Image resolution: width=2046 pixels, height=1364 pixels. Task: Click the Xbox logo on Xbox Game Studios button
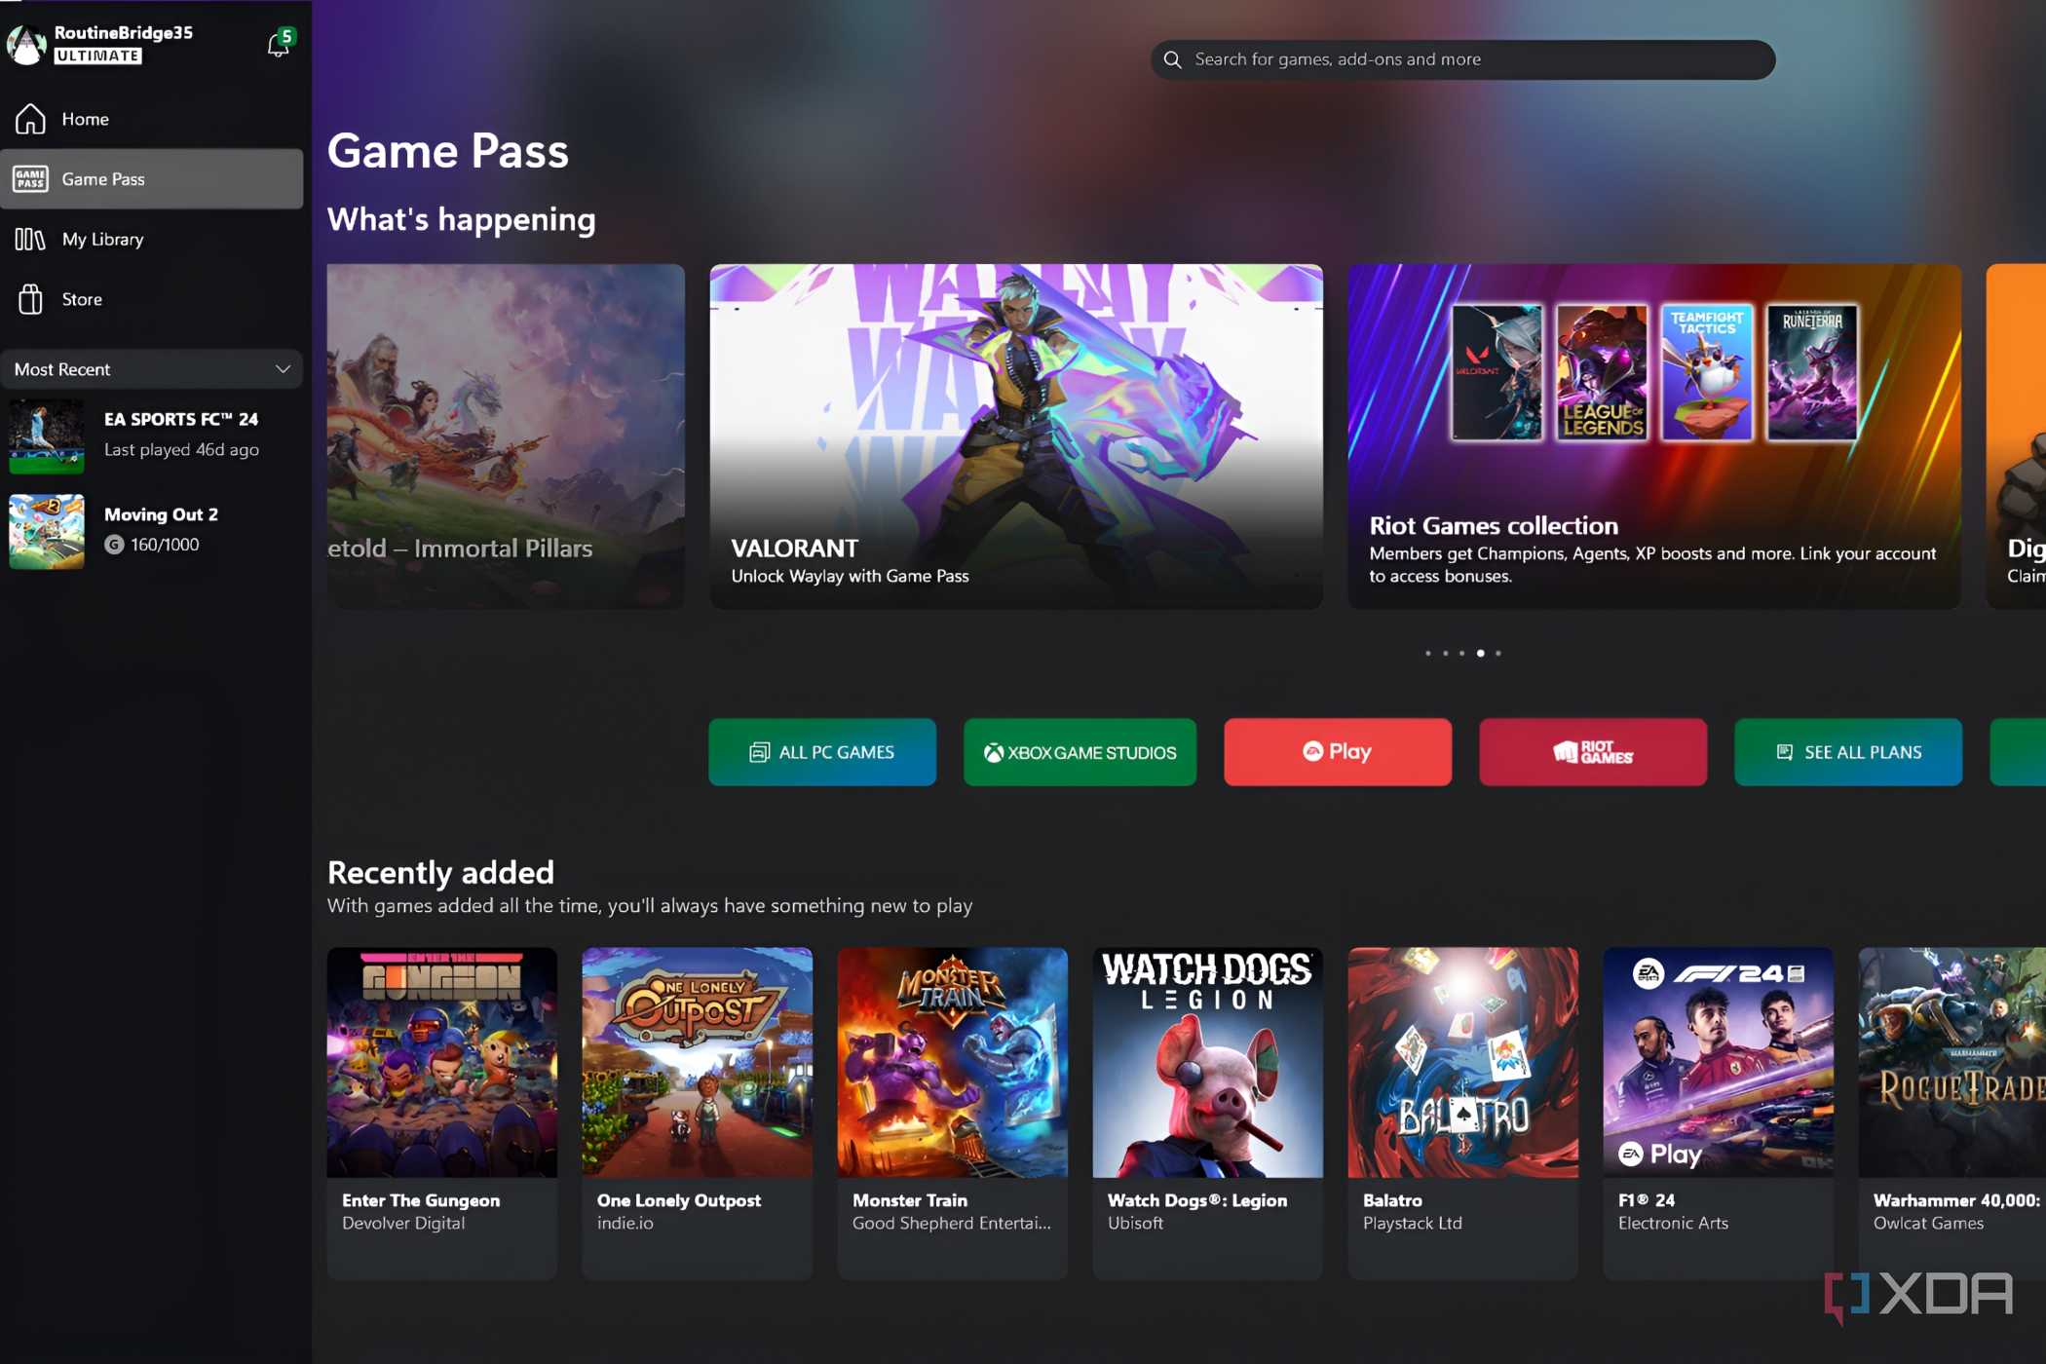993,753
